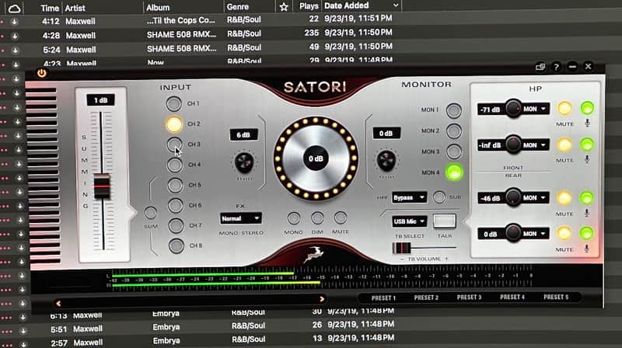Viewport: 622px width, 348px height.
Task: Click the input trim knob under 6 dB
Action: 244,162
